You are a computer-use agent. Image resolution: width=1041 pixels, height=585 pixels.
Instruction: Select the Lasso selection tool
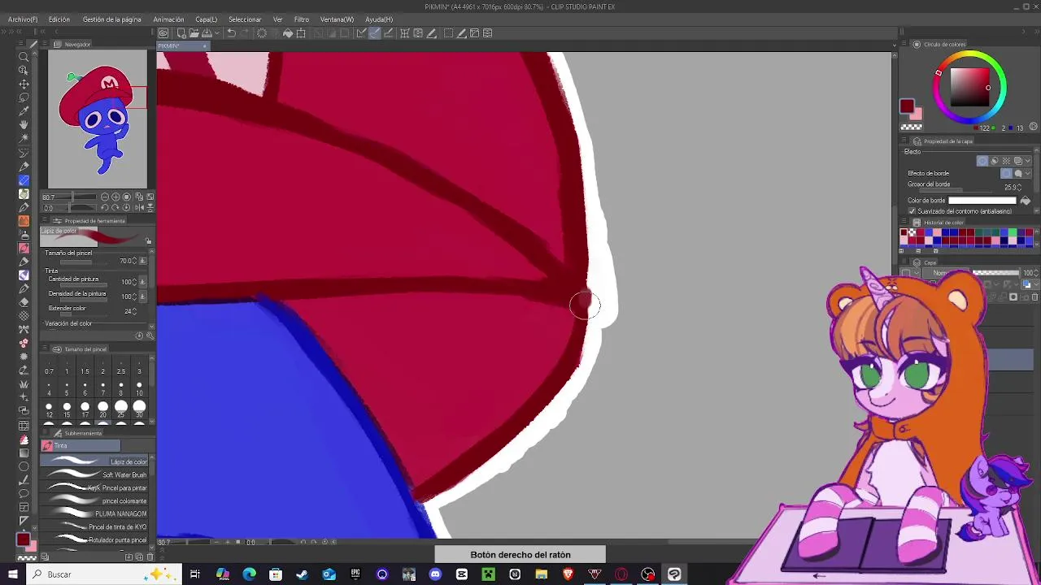tap(24, 97)
